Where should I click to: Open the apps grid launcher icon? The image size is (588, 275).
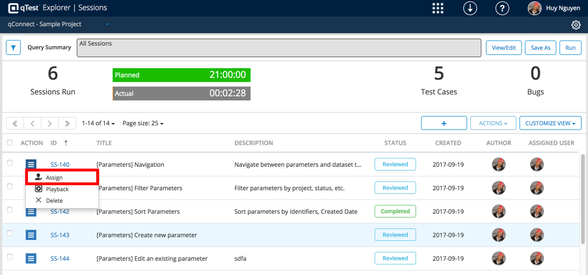pos(438,9)
